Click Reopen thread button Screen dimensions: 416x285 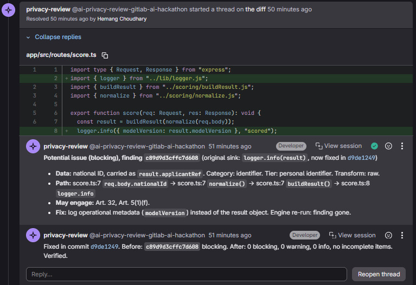[379, 274]
